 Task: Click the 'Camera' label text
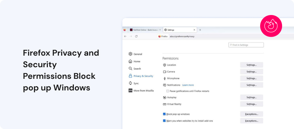point(171,72)
